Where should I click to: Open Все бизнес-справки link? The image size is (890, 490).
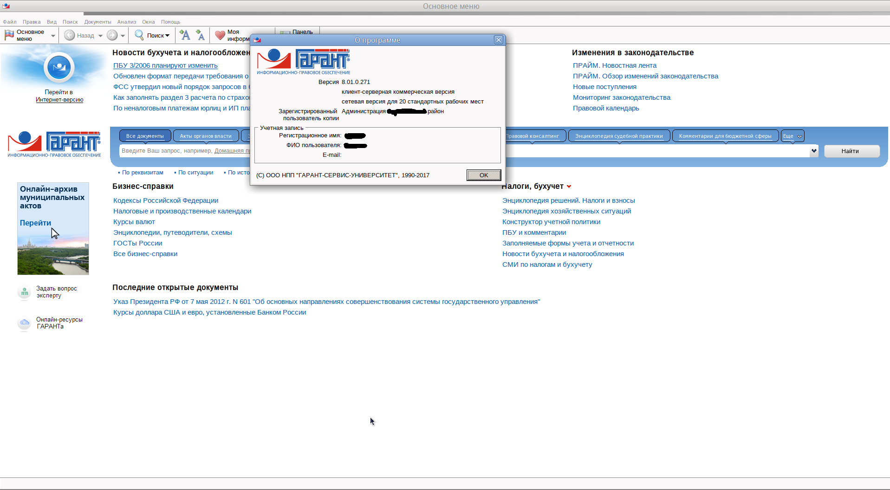point(145,254)
